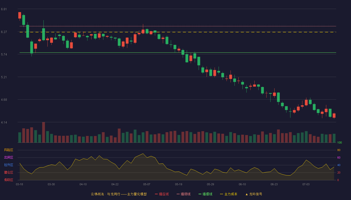Toggle the 强压线 legend entry
This screenshot has height=200, width=351.
pos(162,194)
